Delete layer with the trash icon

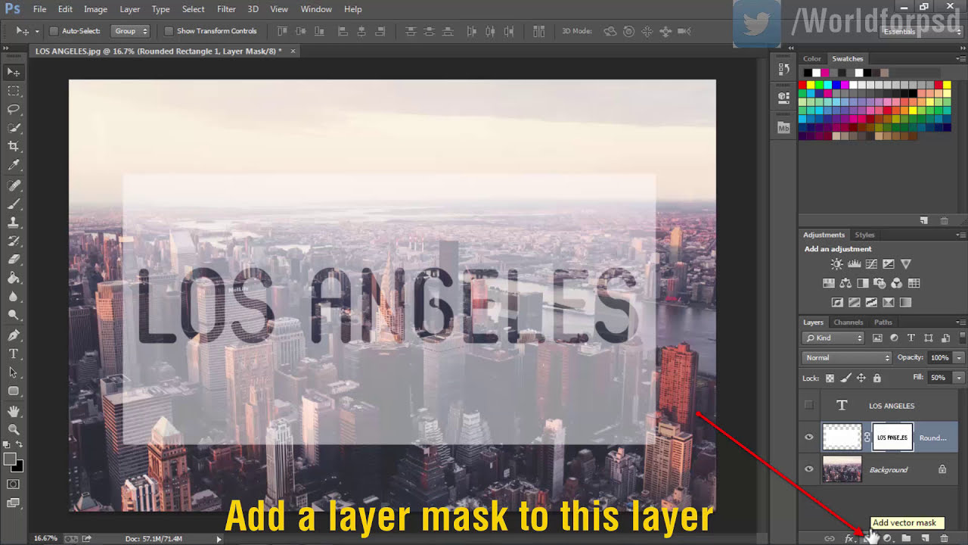[944, 538]
